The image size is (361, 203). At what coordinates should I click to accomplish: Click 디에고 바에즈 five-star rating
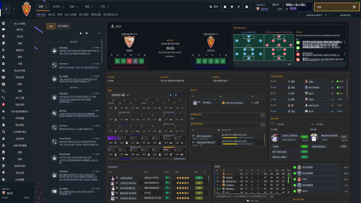183,178
